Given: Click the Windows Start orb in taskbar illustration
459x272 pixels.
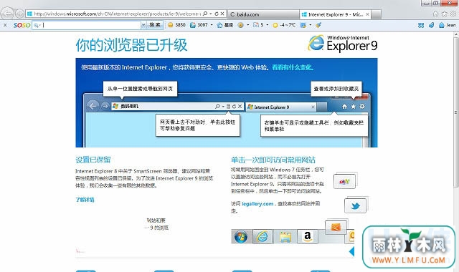Looking at the screenshot, I should click(x=241, y=237).
